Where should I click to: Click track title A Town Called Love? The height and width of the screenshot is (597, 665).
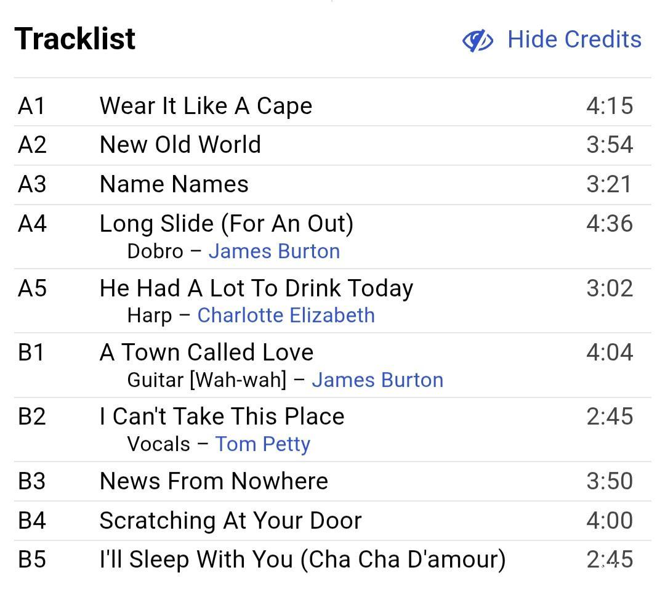(206, 352)
